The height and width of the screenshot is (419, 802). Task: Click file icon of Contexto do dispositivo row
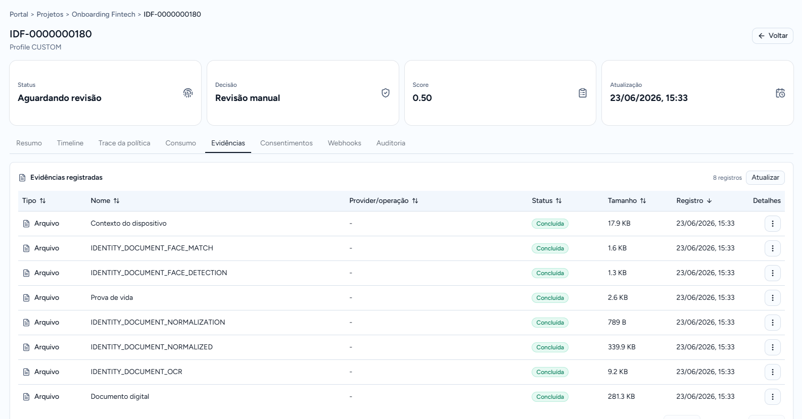tap(26, 224)
